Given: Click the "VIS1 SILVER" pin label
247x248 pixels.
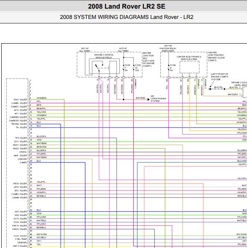Looking at the screenshot, I should coord(21,212).
